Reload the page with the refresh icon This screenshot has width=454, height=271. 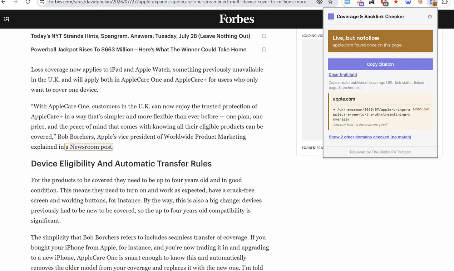point(28,2)
